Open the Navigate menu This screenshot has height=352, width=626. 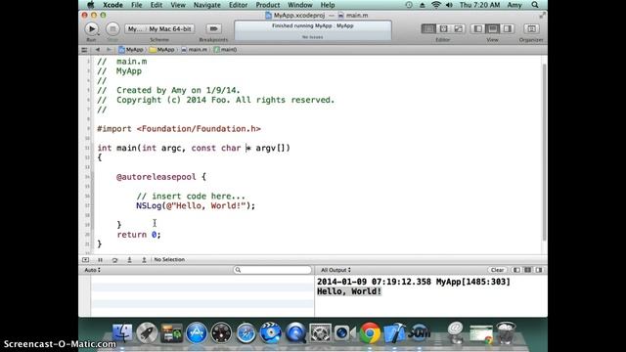click(x=207, y=5)
